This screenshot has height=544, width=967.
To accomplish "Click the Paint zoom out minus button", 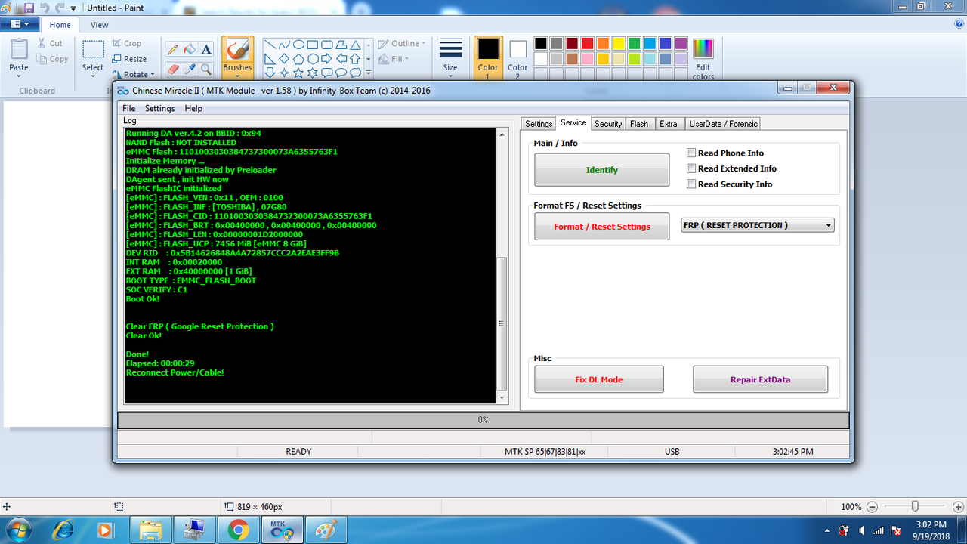I will 872,507.
